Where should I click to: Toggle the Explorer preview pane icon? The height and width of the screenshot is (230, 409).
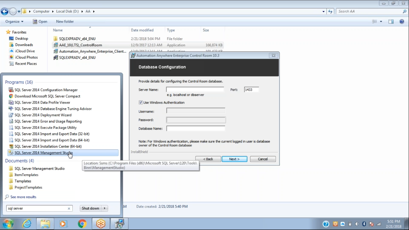[x=391, y=22]
